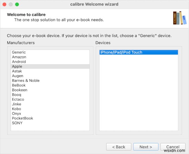Select Barnes & Noble manufacturer
189x154 pixels.
50,81
